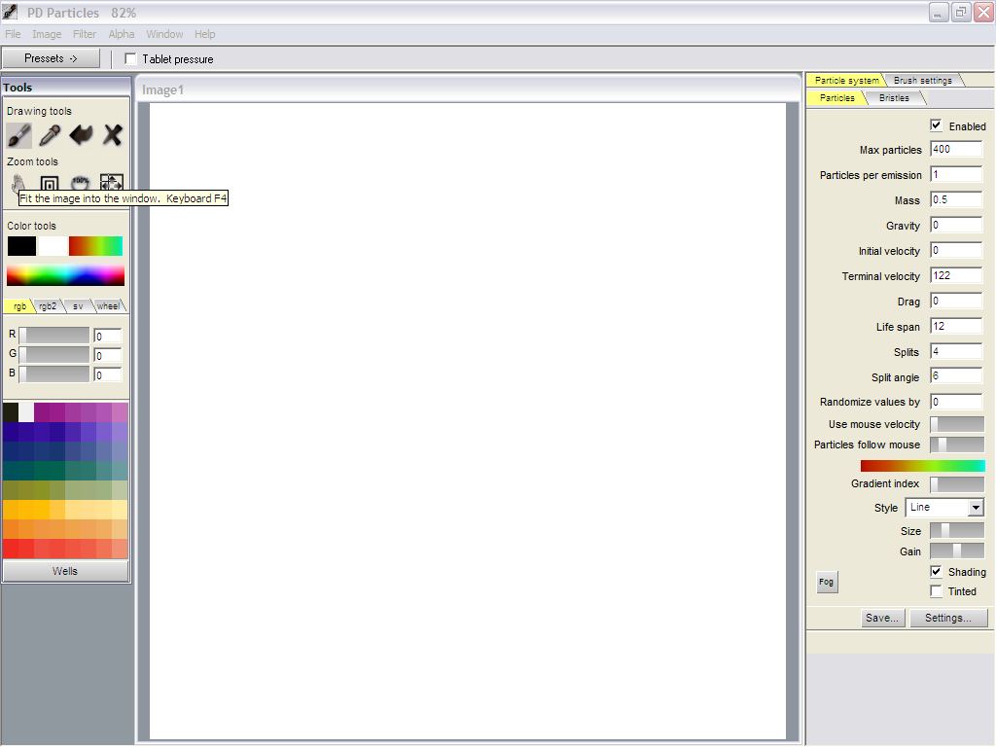Open the Pressets -> menu button
Screen dimensions: 996x747
[51, 58]
